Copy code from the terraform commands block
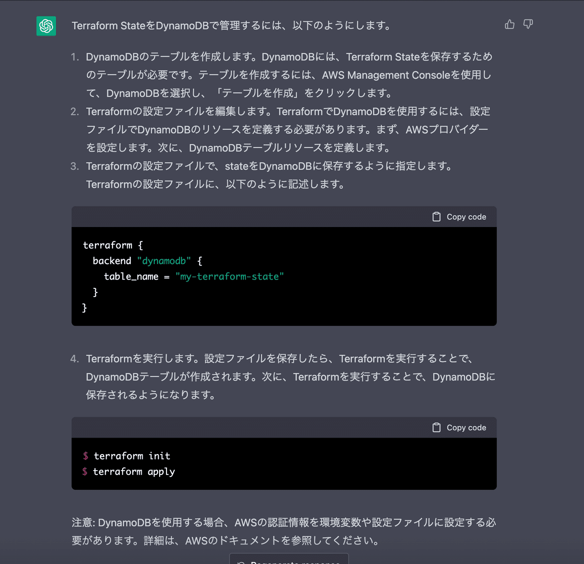 point(459,427)
